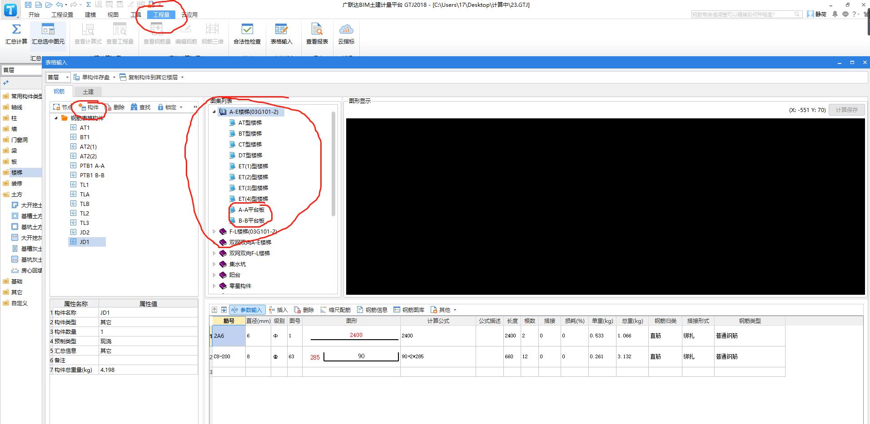Click the undo arrow in title bar

(60, 5)
